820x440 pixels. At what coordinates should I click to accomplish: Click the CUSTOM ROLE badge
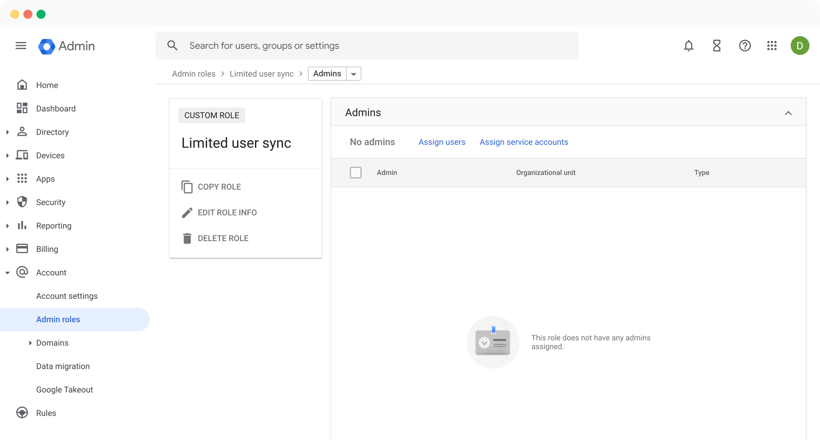tap(212, 115)
